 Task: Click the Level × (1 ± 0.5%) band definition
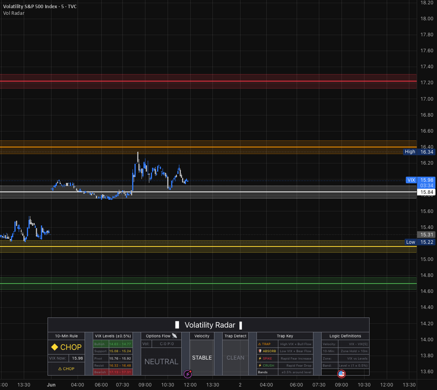(x=354, y=365)
